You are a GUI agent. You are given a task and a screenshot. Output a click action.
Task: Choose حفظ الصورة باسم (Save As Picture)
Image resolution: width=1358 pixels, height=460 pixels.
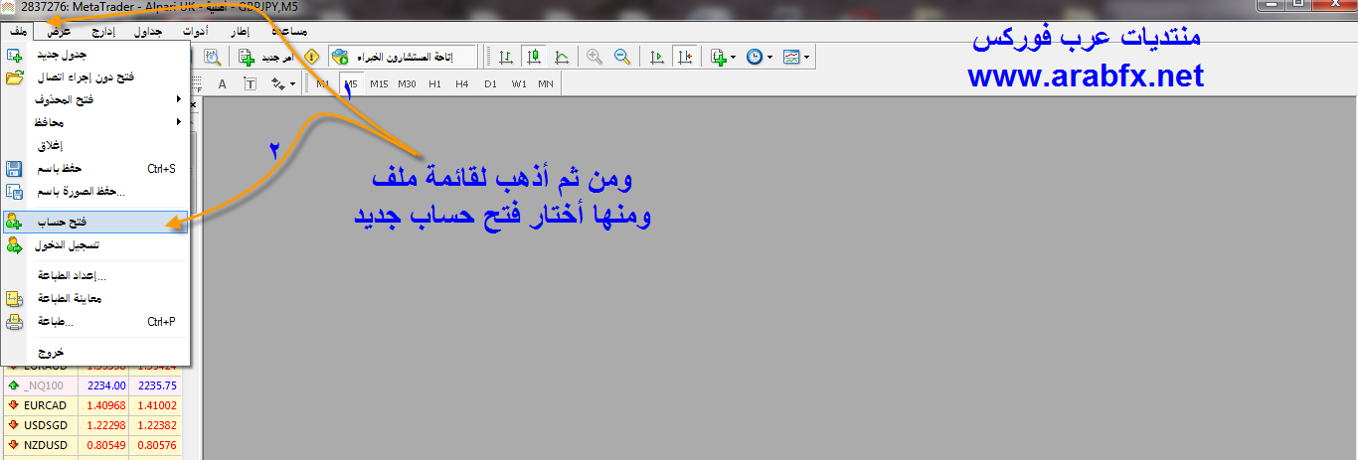pyautogui.click(x=94, y=192)
